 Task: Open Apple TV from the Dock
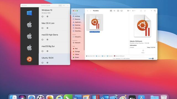click(132, 97)
